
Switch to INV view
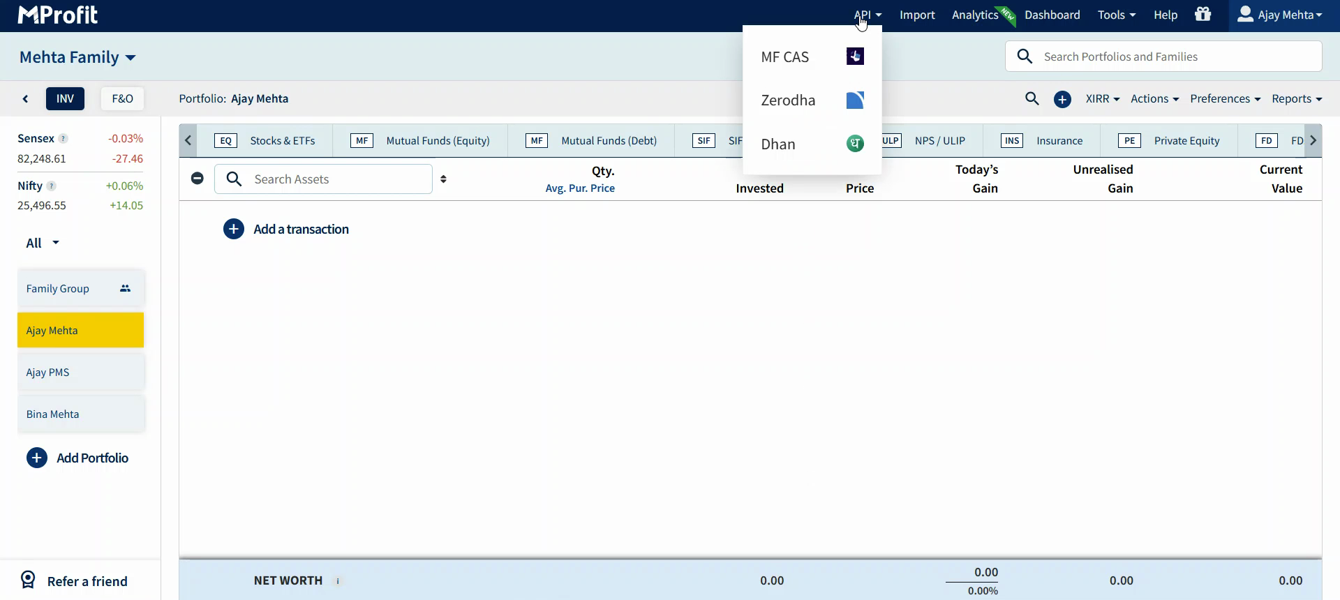[66, 99]
